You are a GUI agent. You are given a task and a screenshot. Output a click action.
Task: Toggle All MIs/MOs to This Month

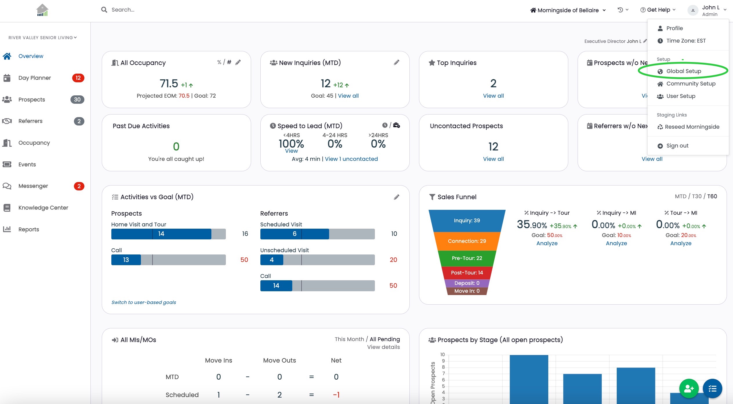[x=349, y=339]
